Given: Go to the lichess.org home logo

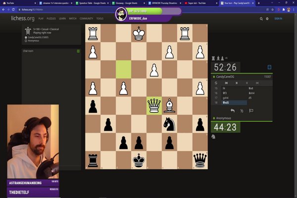Looking at the screenshot, I should tap(22, 19).
